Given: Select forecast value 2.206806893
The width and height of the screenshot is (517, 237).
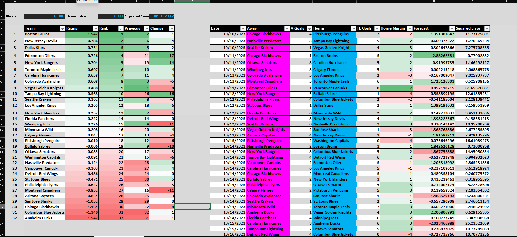Looking at the screenshot, I should click(434, 212).
